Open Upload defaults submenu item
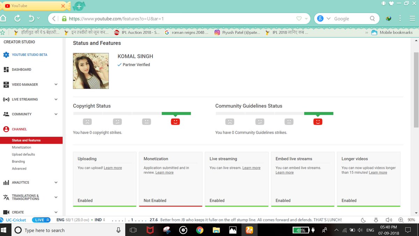This screenshot has height=236, width=419. (23, 154)
